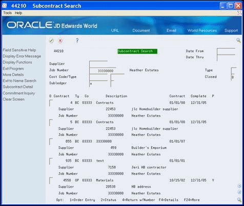Click the Job Number field 33330000
Viewport: 244px width, 206px height.
pyautogui.click(x=103, y=71)
